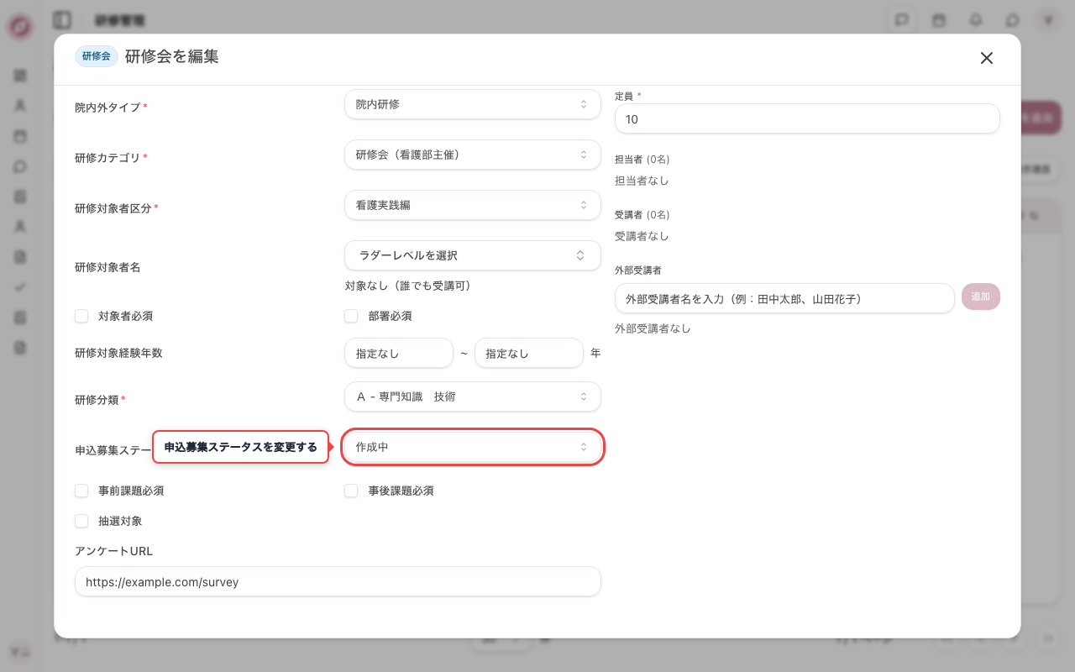Click the アンケートURL input field
The image size is (1075, 672).
(x=338, y=581)
